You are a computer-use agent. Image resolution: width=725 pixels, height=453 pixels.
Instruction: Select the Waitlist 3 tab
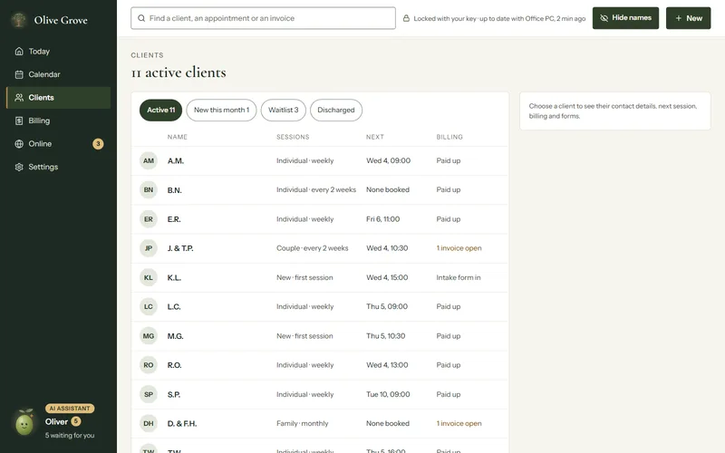284,110
